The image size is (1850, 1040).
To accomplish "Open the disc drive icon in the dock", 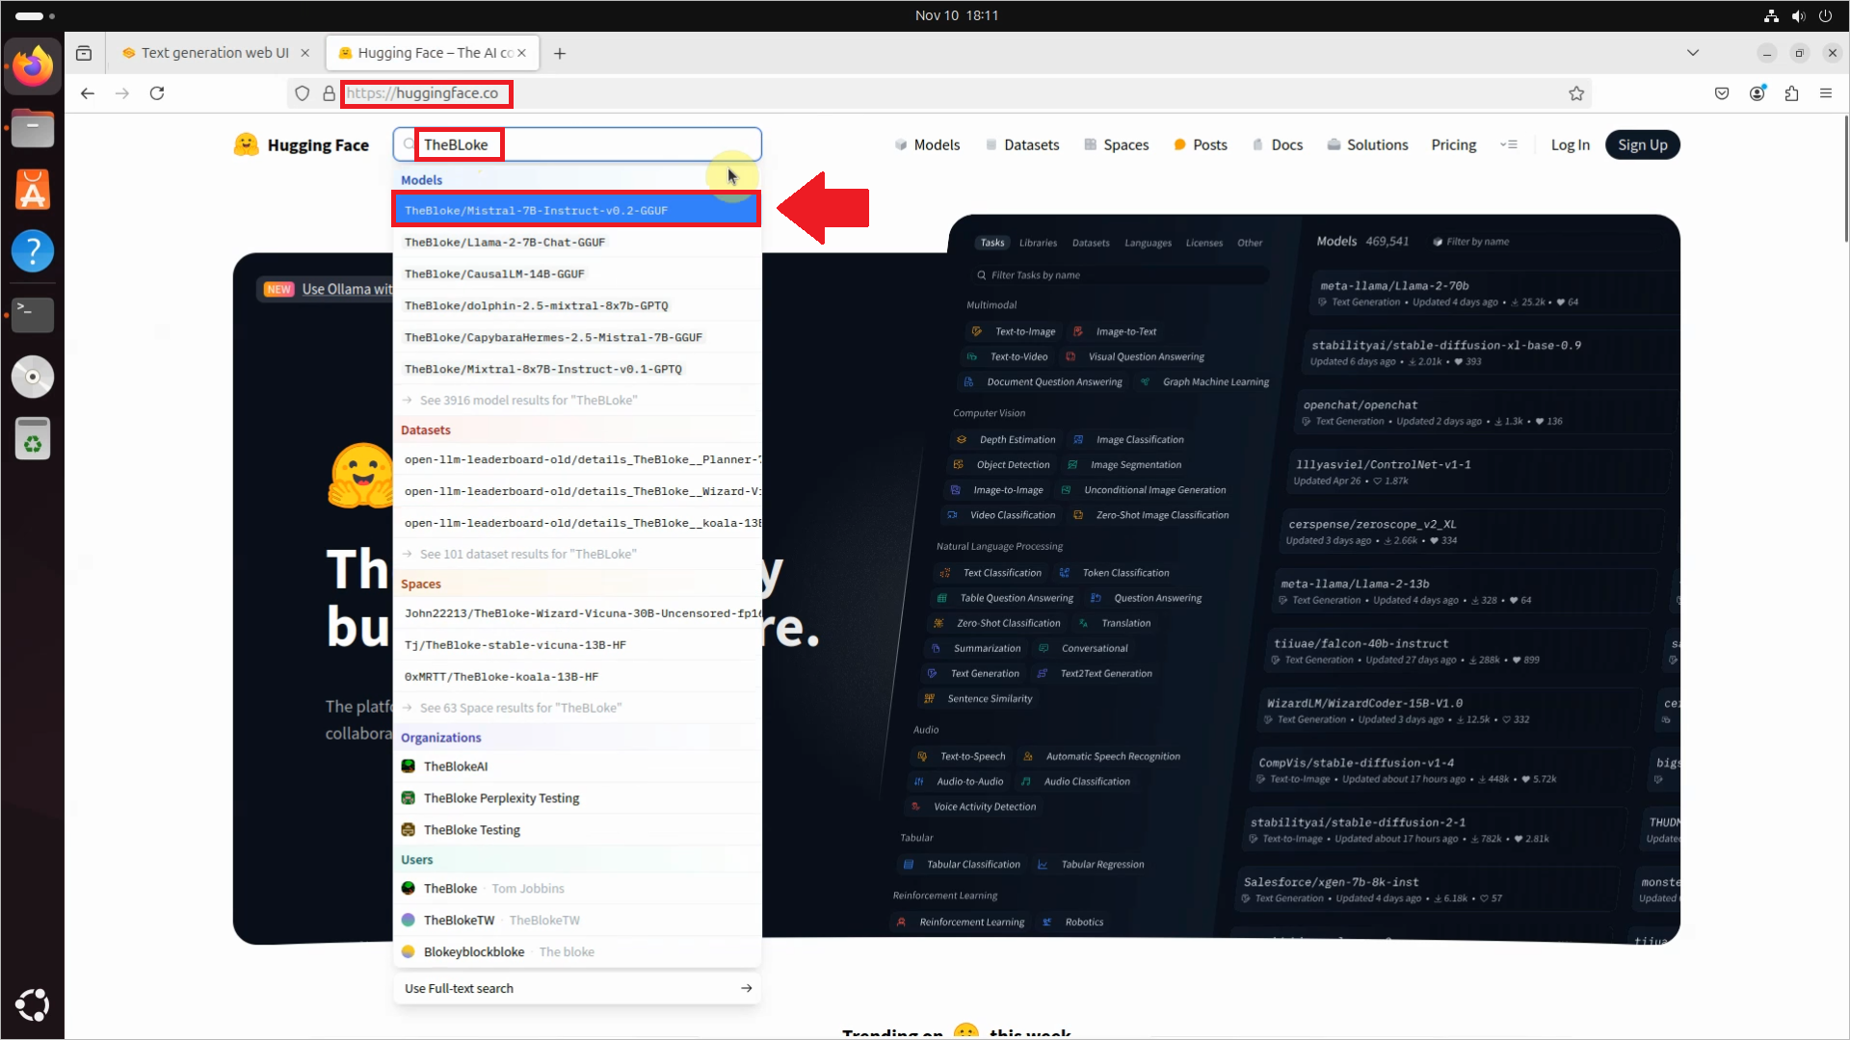I will tap(33, 377).
